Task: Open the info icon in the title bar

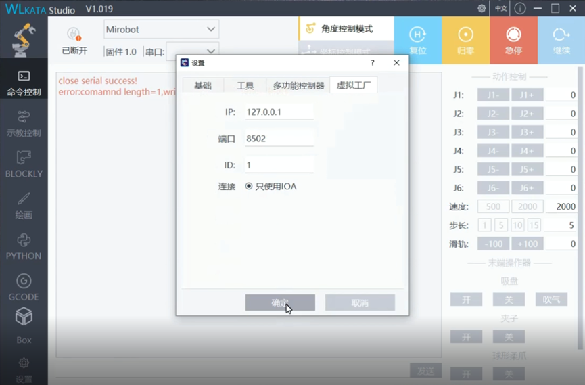Action: click(x=519, y=8)
